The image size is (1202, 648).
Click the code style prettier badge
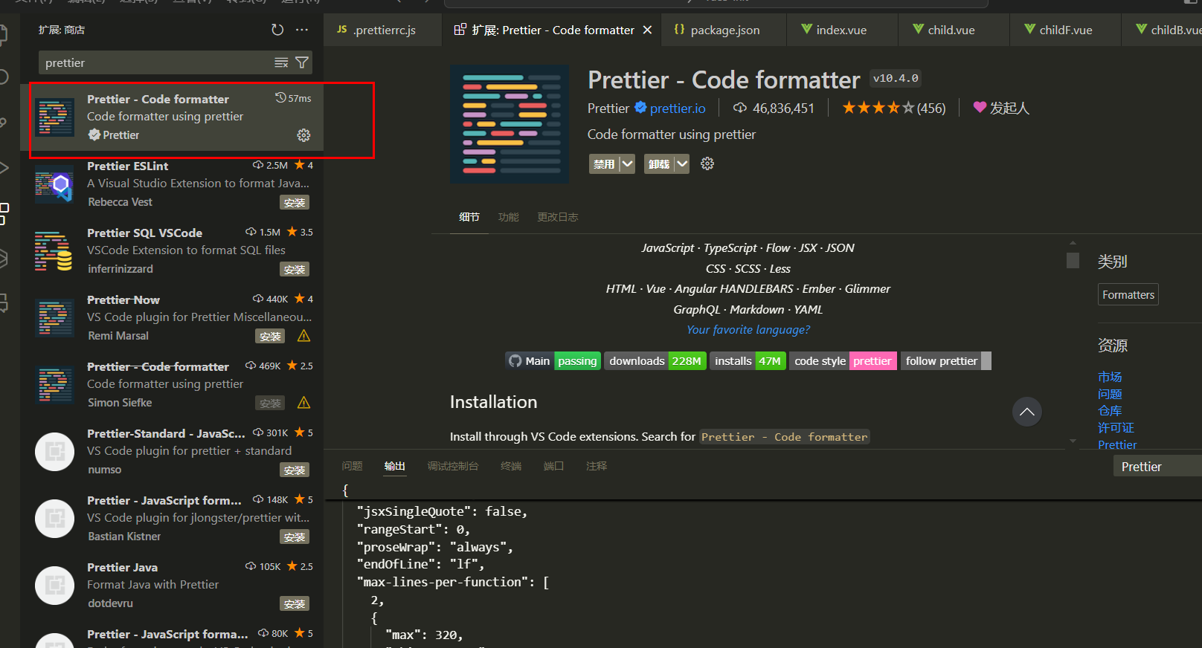pyautogui.click(x=843, y=360)
